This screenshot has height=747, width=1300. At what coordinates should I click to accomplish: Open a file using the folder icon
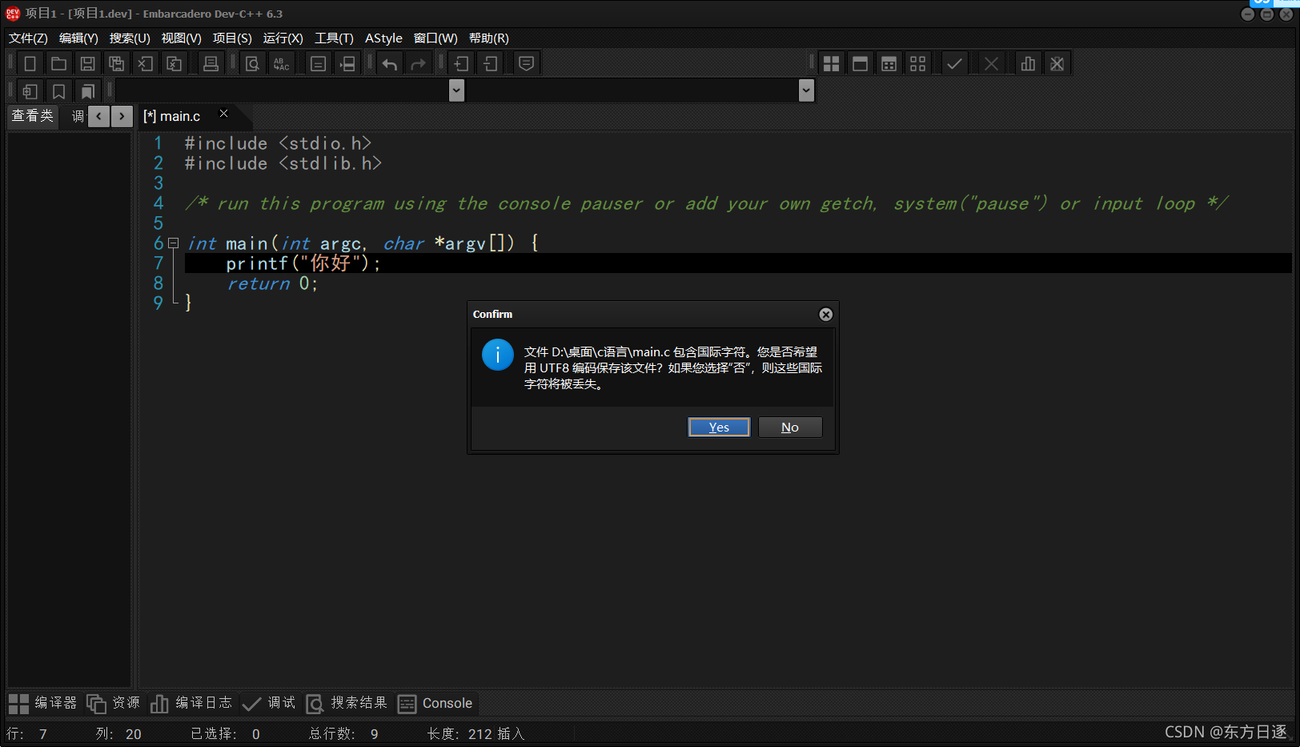click(x=58, y=63)
